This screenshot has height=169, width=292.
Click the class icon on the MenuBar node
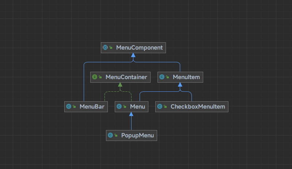(x=68, y=107)
